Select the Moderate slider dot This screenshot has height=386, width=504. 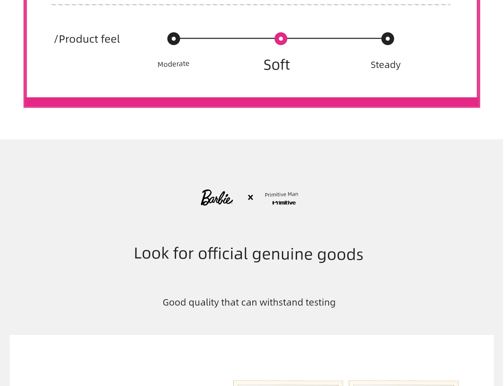[174, 39]
